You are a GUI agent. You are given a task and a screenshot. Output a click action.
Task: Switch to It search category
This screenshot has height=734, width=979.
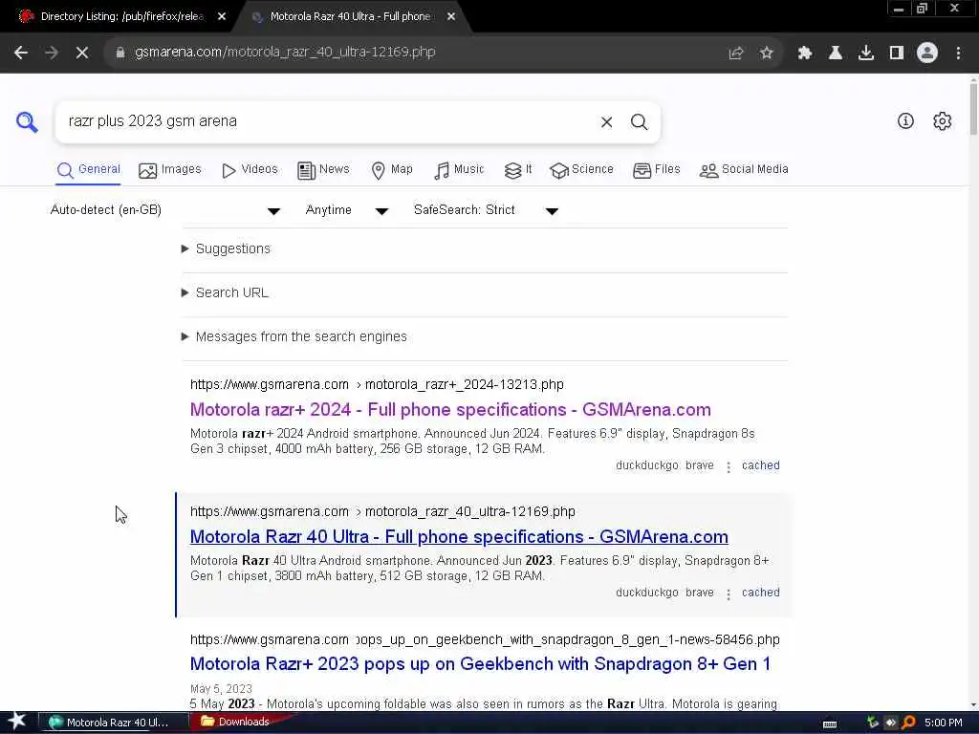517,170
